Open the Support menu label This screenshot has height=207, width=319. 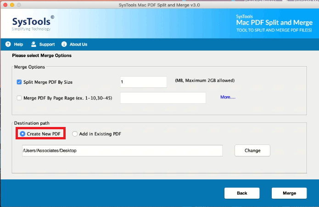(47, 45)
